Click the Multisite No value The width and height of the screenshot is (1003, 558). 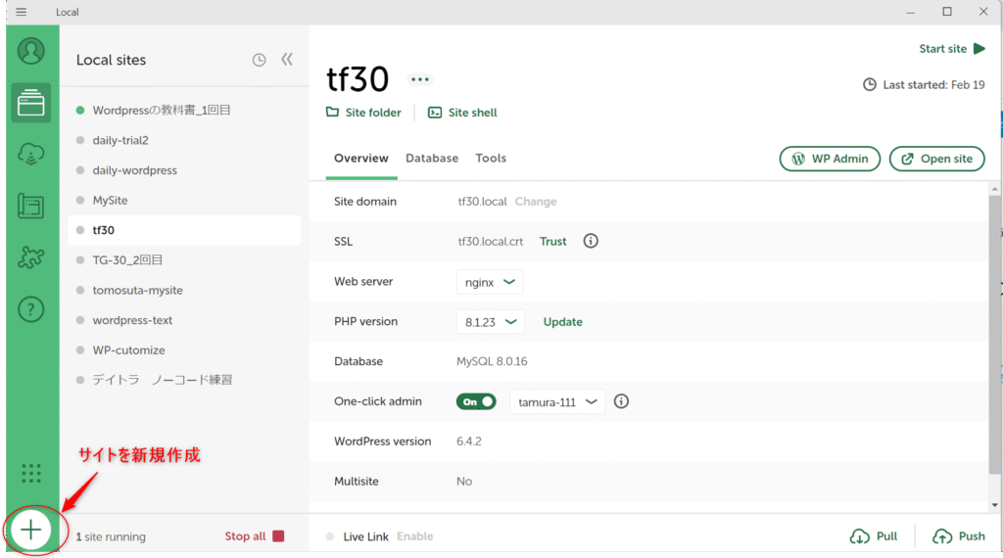pos(464,482)
